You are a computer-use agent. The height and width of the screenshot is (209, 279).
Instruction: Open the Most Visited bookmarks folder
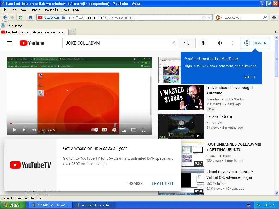(12, 26)
